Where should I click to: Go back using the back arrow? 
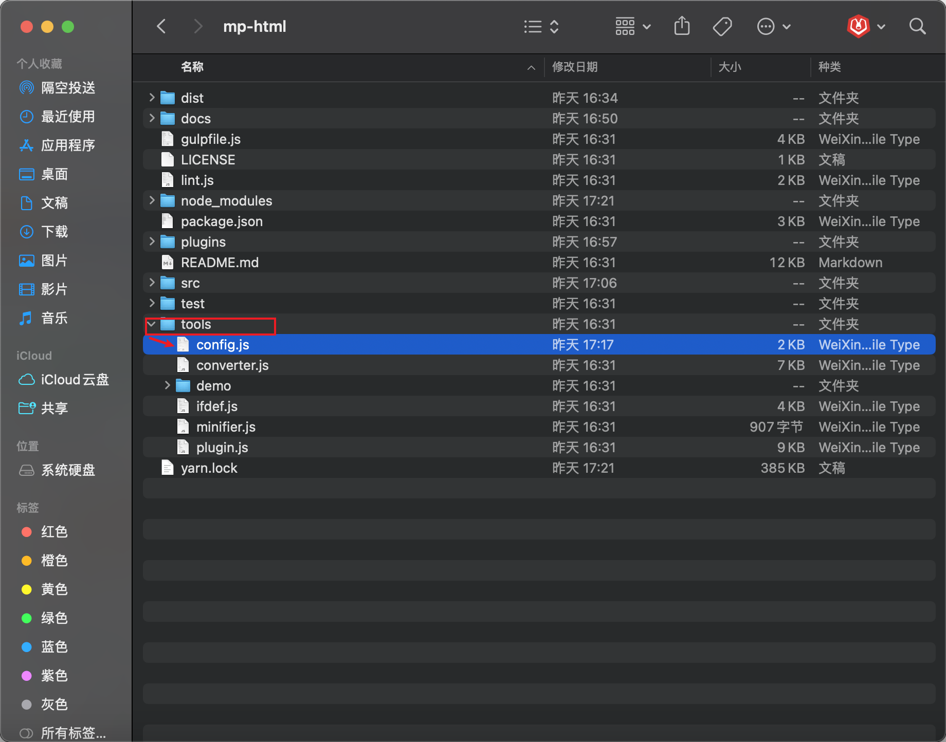161,26
